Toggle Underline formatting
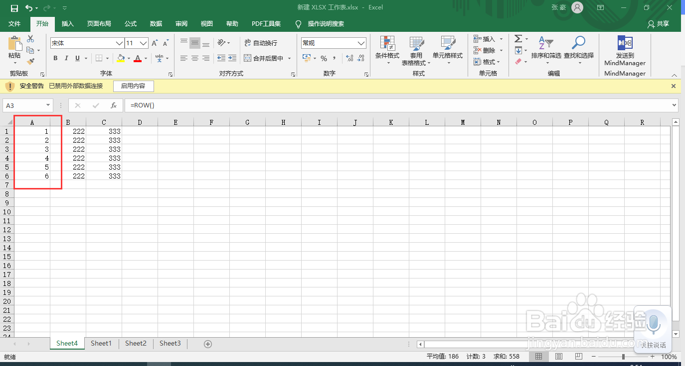 click(x=77, y=58)
